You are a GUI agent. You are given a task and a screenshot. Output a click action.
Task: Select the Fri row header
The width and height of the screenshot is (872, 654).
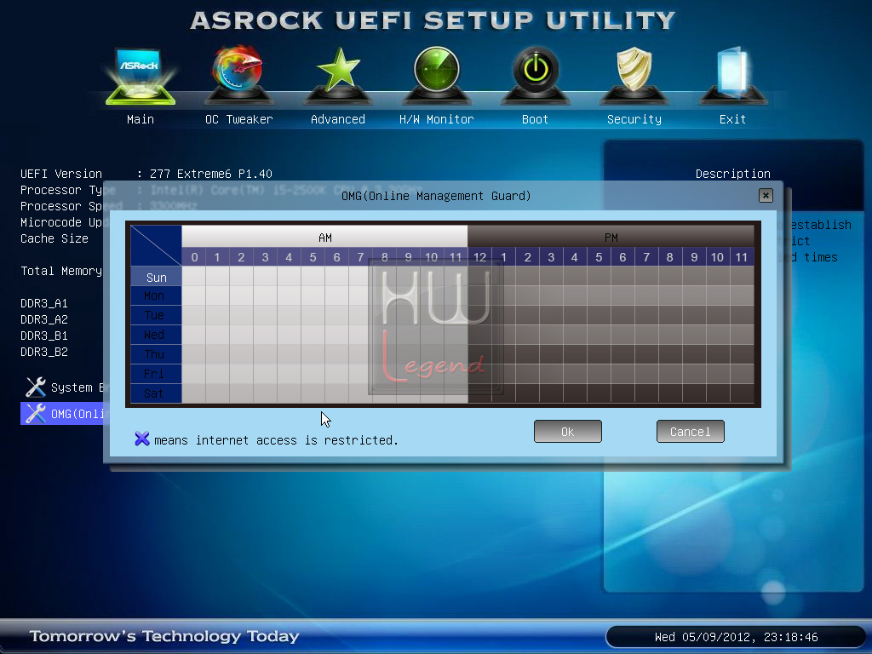(x=157, y=374)
